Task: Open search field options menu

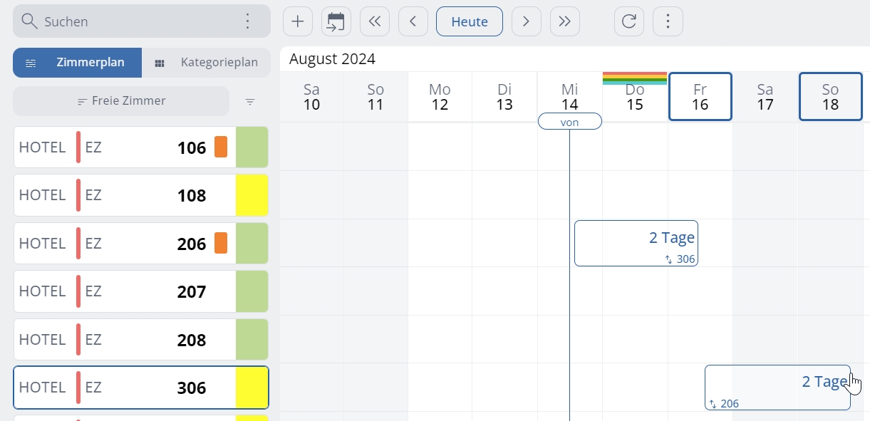Action: pos(248,21)
